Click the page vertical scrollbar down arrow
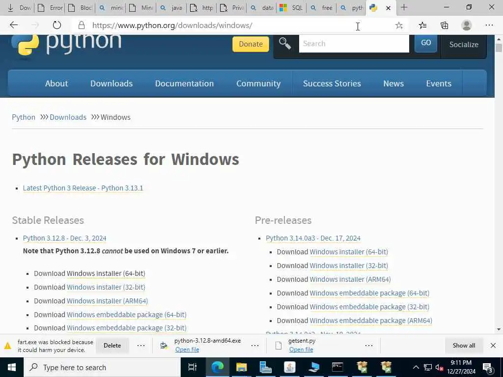Image resolution: width=503 pixels, height=377 pixels. [x=499, y=329]
